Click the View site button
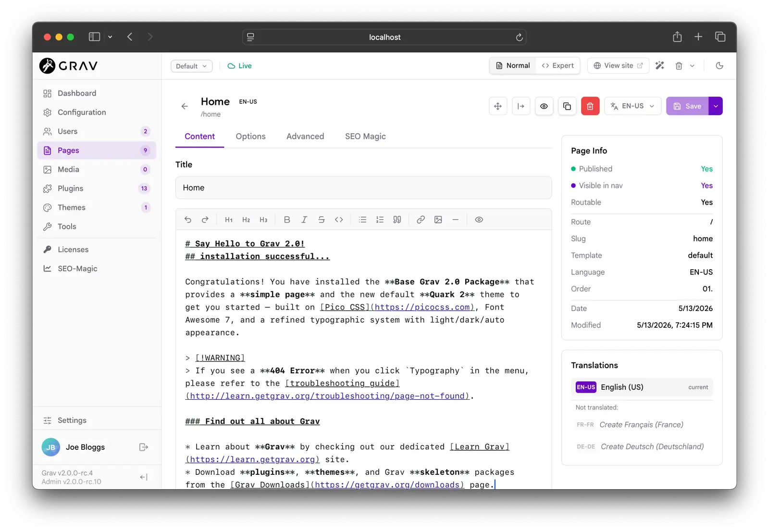Viewport: 769px width, 532px height. pyautogui.click(x=618, y=66)
